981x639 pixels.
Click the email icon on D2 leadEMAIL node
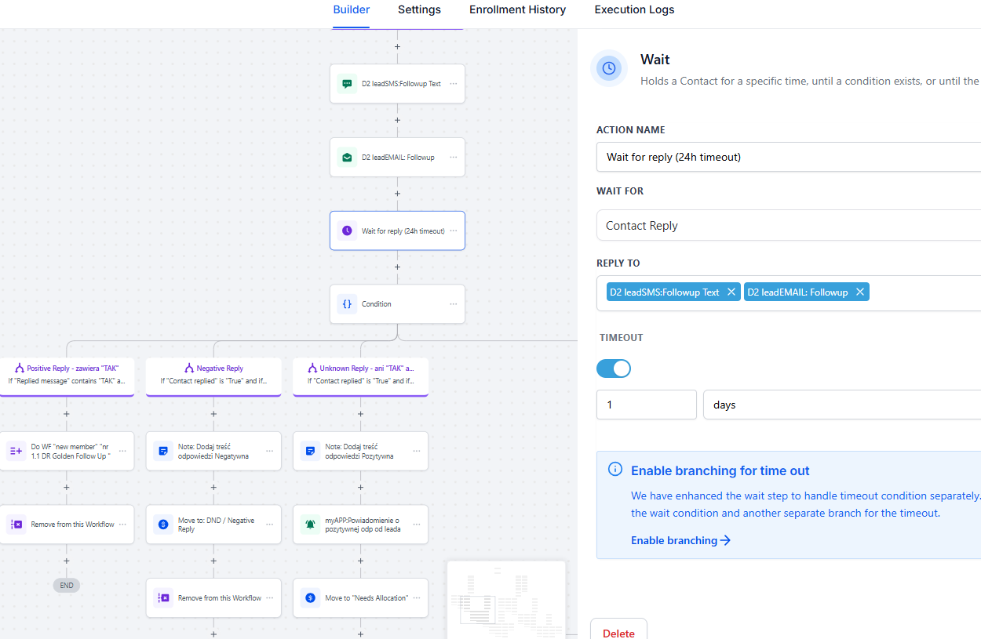pyautogui.click(x=347, y=158)
